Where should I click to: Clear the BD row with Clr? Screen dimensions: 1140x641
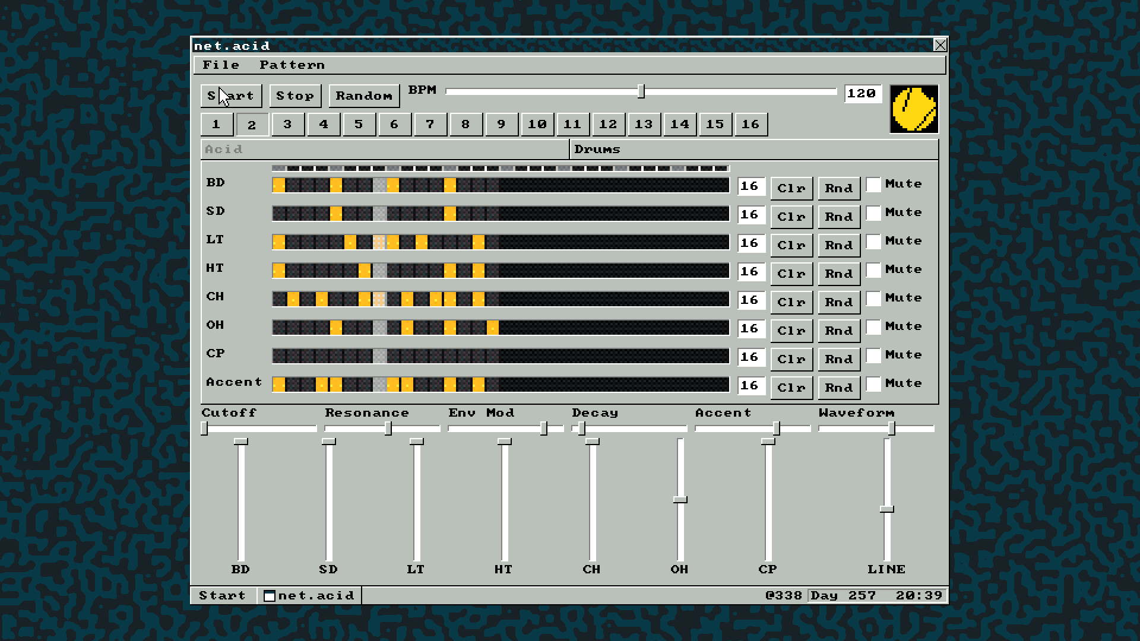click(791, 188)
